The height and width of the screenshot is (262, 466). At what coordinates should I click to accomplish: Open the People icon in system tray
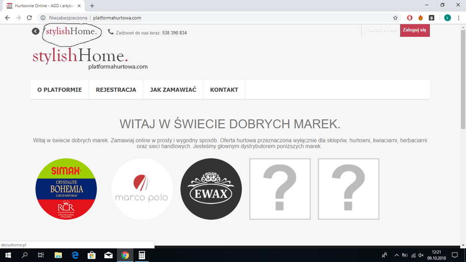coord(384,255)
